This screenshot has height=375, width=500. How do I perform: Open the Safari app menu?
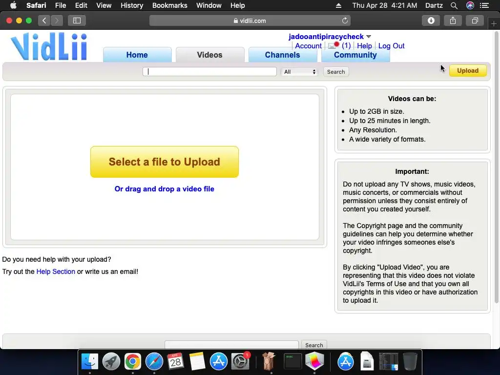pyautogui.click(x=36, y=5)
